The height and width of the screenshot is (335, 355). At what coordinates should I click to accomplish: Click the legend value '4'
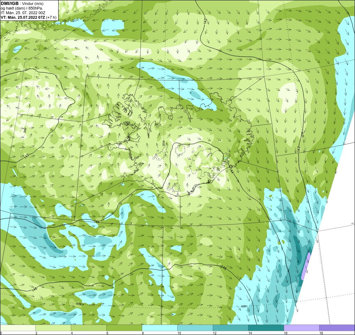(72, 333)
